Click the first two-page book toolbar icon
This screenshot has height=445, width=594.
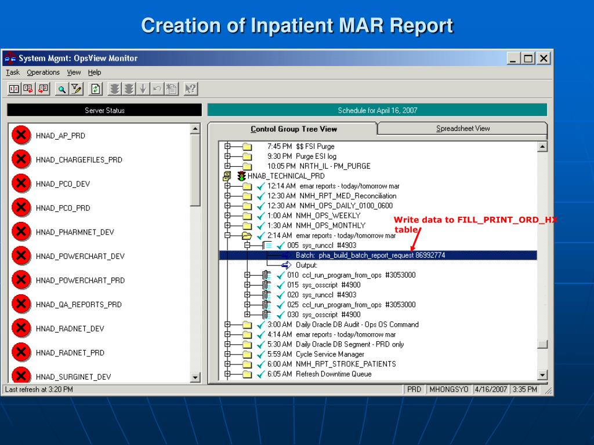tap(14, 89)
